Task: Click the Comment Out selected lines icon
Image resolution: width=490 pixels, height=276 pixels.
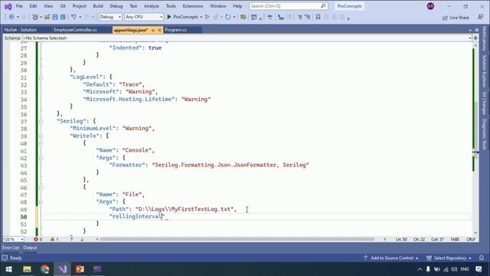Action: (299, 17)
